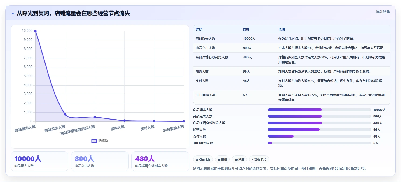Image resolution: width=401 pixels, height=182 pixels.
Task: Toggle the 指标值 legend swatch
Action: (94, 141)
